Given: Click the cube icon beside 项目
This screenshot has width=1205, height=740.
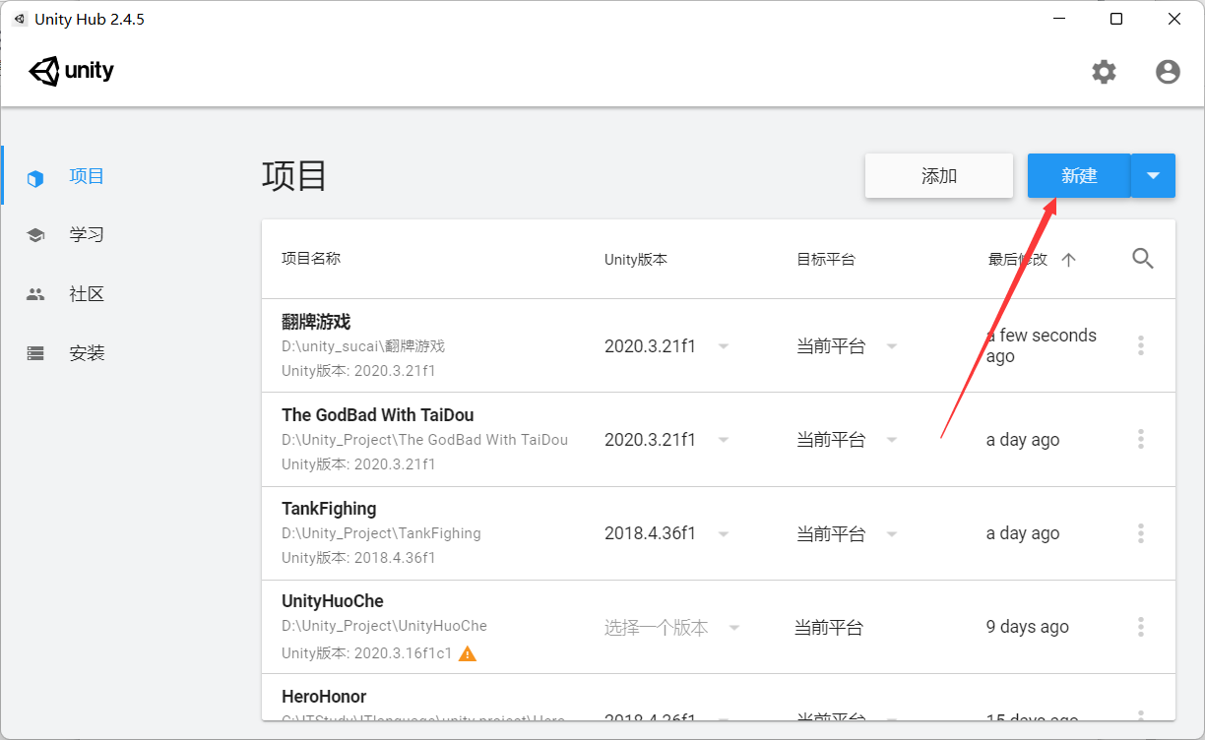Looking at the screenshot, I should (35, 178).
